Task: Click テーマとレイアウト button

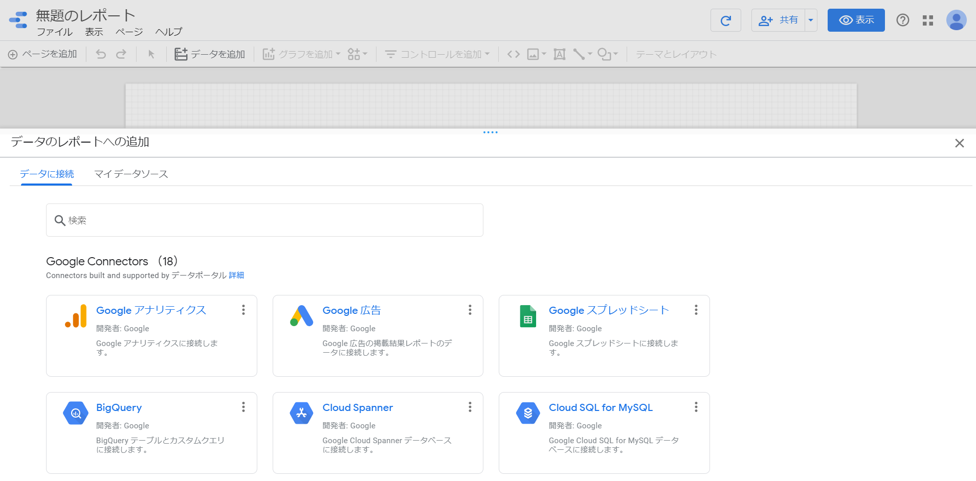Action: [676, 54]
